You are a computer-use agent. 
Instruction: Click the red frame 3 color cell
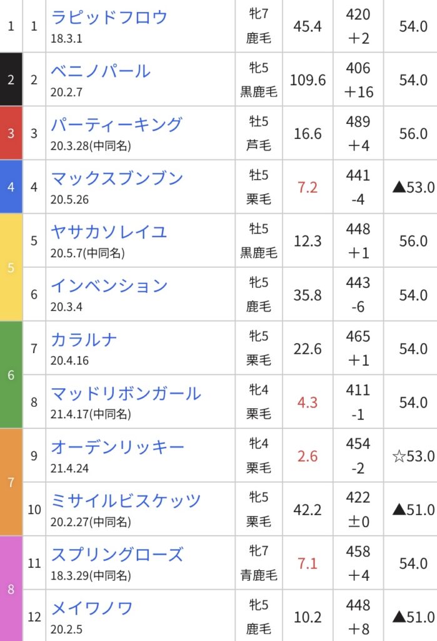click(11, 133)
